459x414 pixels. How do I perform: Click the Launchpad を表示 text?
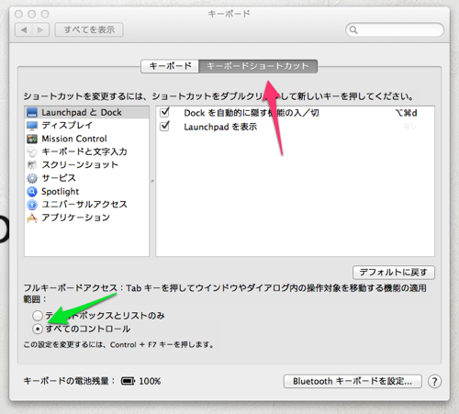click(220, 127)
